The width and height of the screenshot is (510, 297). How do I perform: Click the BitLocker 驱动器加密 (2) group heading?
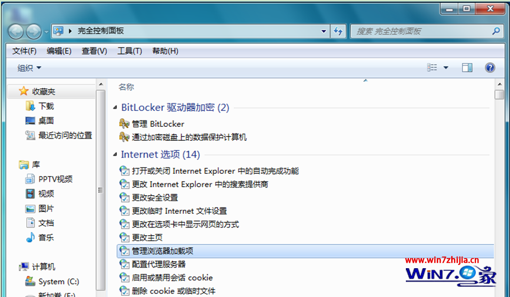[x=175, y=107]
